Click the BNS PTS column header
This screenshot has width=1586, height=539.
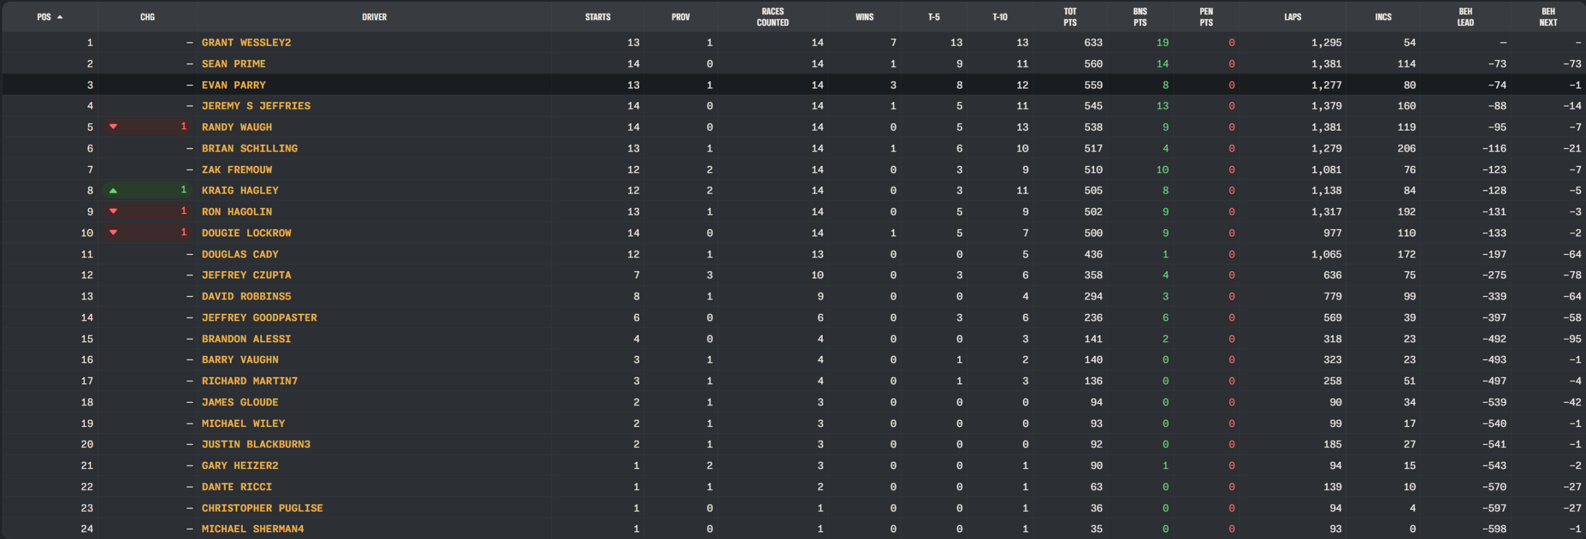1140,17
